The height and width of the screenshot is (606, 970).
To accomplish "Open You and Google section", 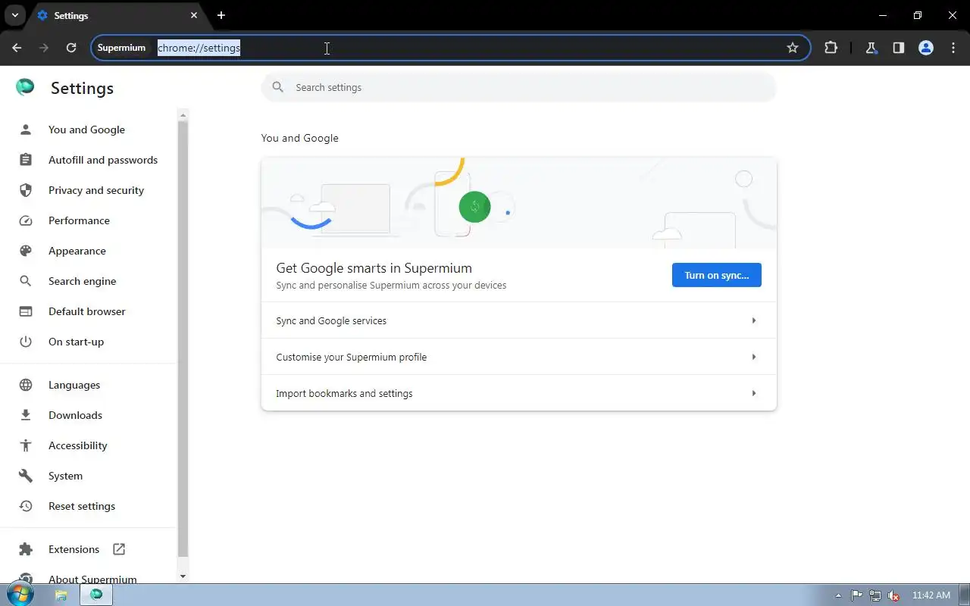I will 89,130.
